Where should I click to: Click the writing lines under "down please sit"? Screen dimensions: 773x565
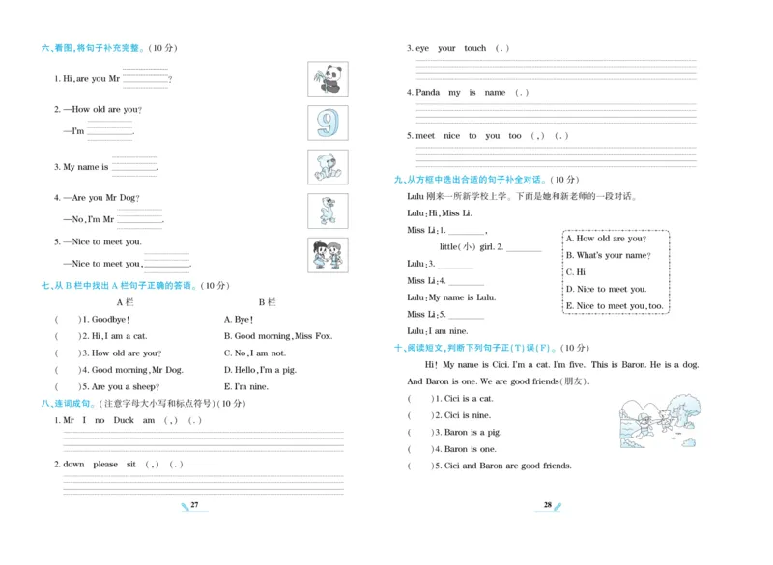(x=203, y=484)
